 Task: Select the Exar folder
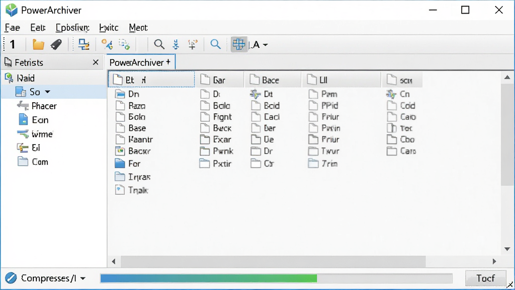[215, 139]
